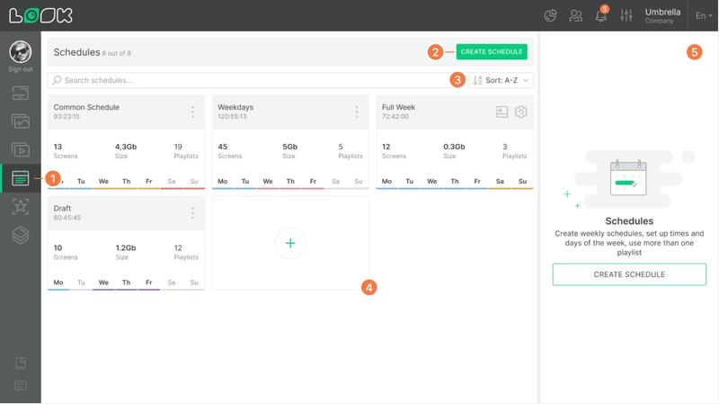
Task: Open the En language dropdown
Action: click(704, 15)
